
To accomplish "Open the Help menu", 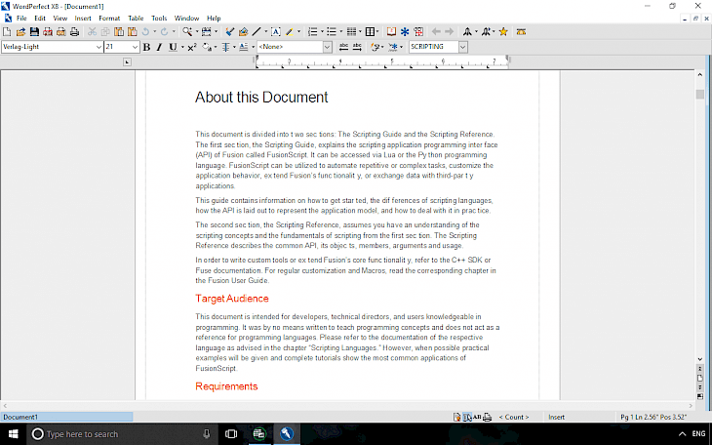I will [x=214, y=19].
